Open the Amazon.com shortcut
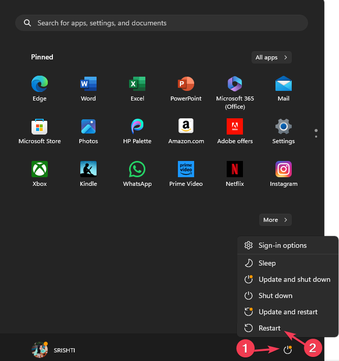The image size is (339, 361). click(186, 131)
